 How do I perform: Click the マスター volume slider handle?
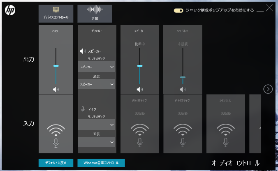[56, 66]
